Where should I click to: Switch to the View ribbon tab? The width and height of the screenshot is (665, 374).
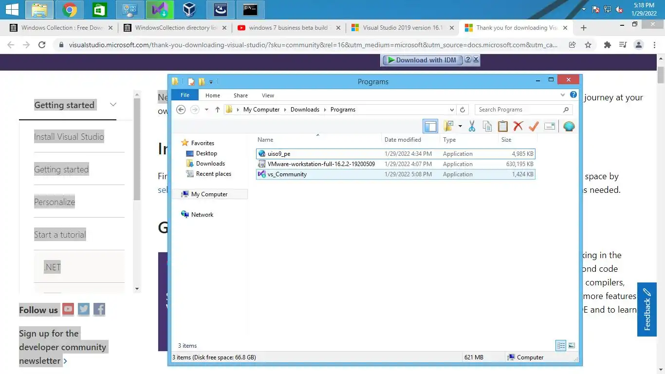click(268, 95)
